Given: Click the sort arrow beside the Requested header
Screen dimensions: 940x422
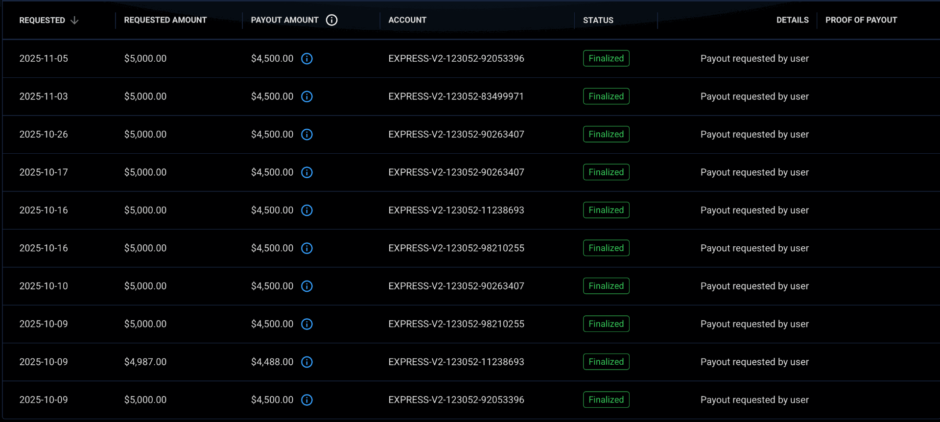Looking at the screenshot, I should point(74,20).
